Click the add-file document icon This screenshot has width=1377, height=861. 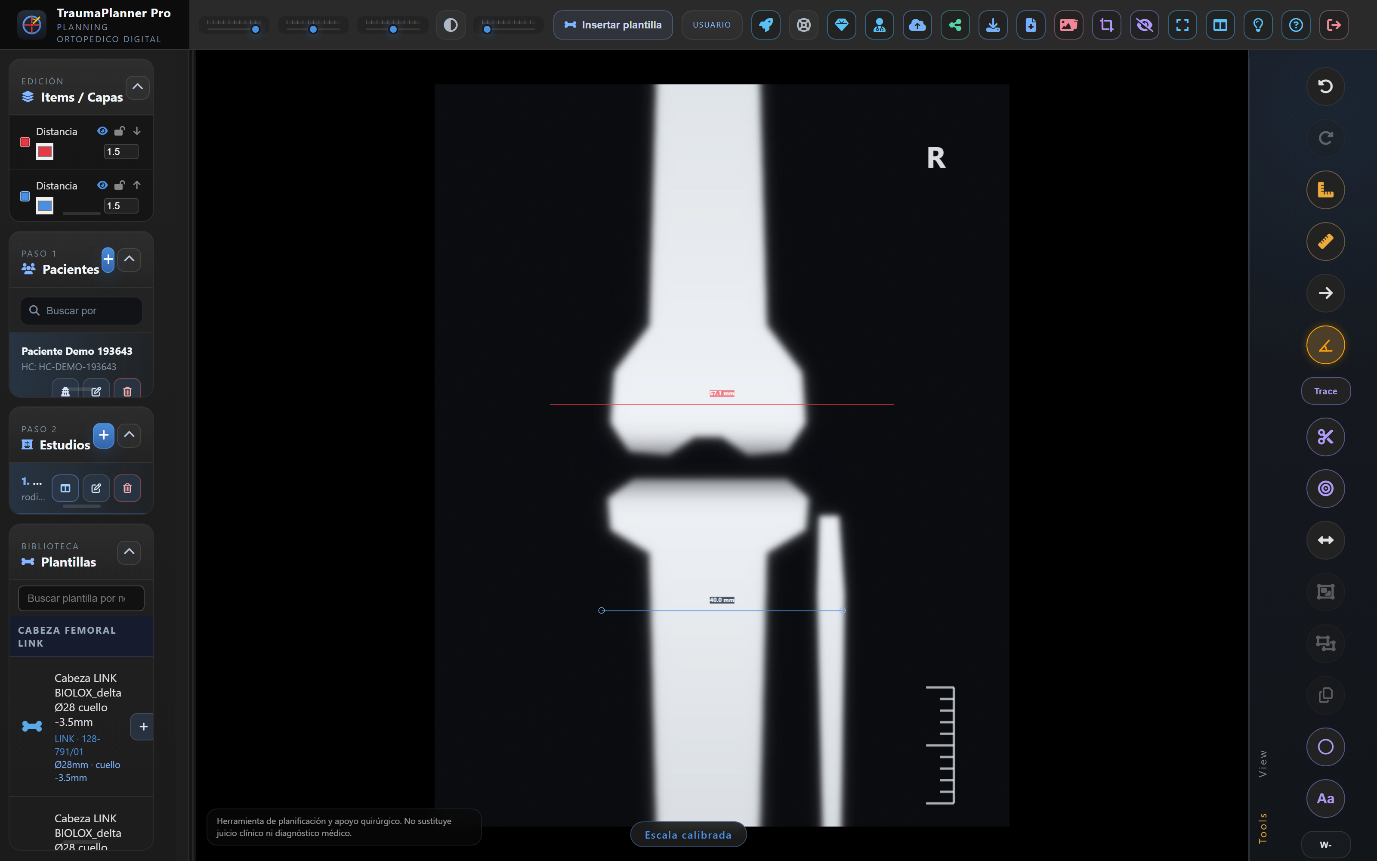(x=1031, y=25)
